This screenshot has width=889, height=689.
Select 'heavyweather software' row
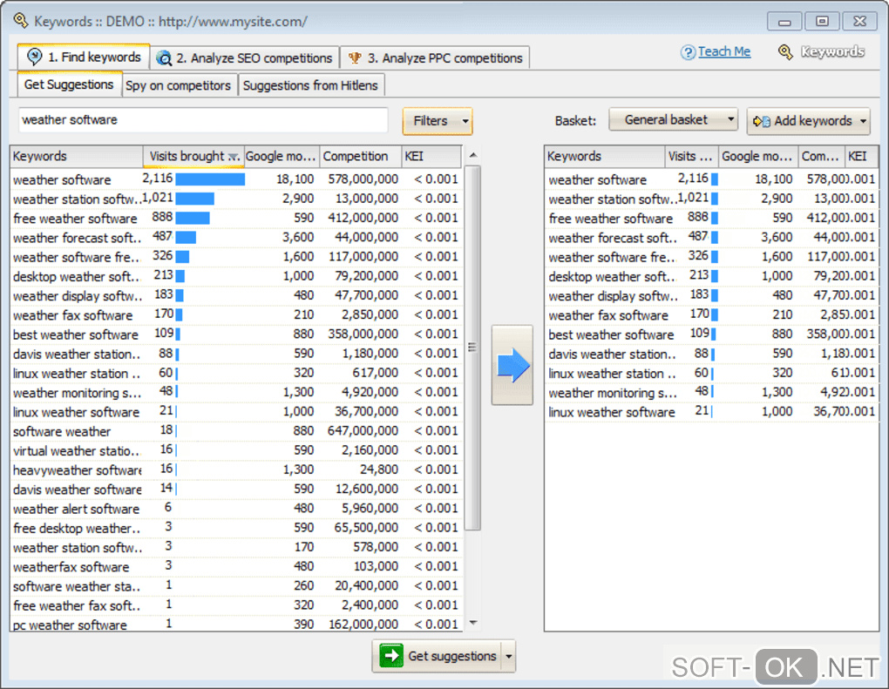click(236, 469)
